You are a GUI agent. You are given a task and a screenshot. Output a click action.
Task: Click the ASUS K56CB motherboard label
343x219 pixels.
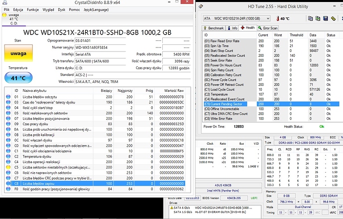pos(223,185)
